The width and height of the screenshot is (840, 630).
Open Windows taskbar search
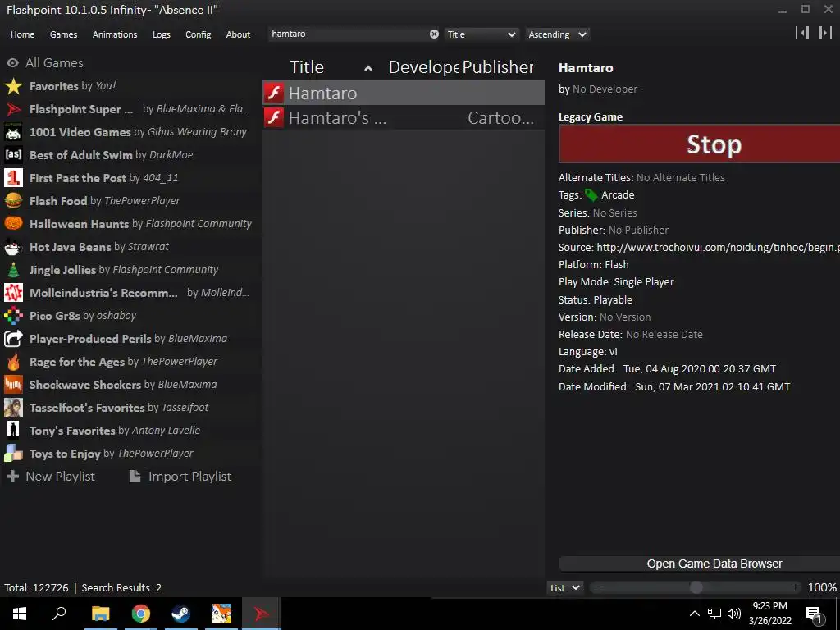click(x=59, y=614)
